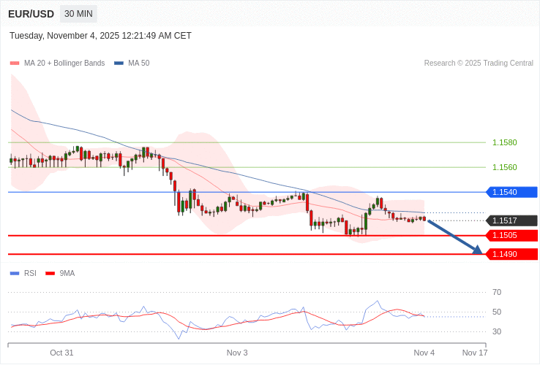Click the chart timestamp text

pos(100,36)
